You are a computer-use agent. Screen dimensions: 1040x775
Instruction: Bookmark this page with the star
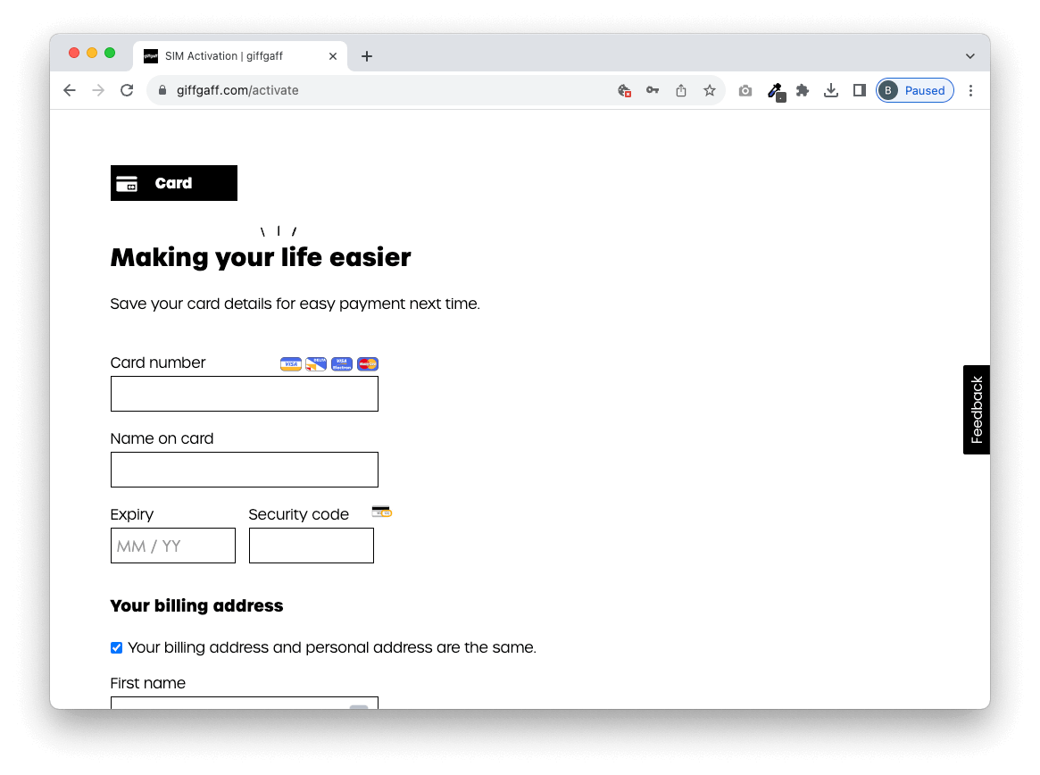click(x=710, y=90)
